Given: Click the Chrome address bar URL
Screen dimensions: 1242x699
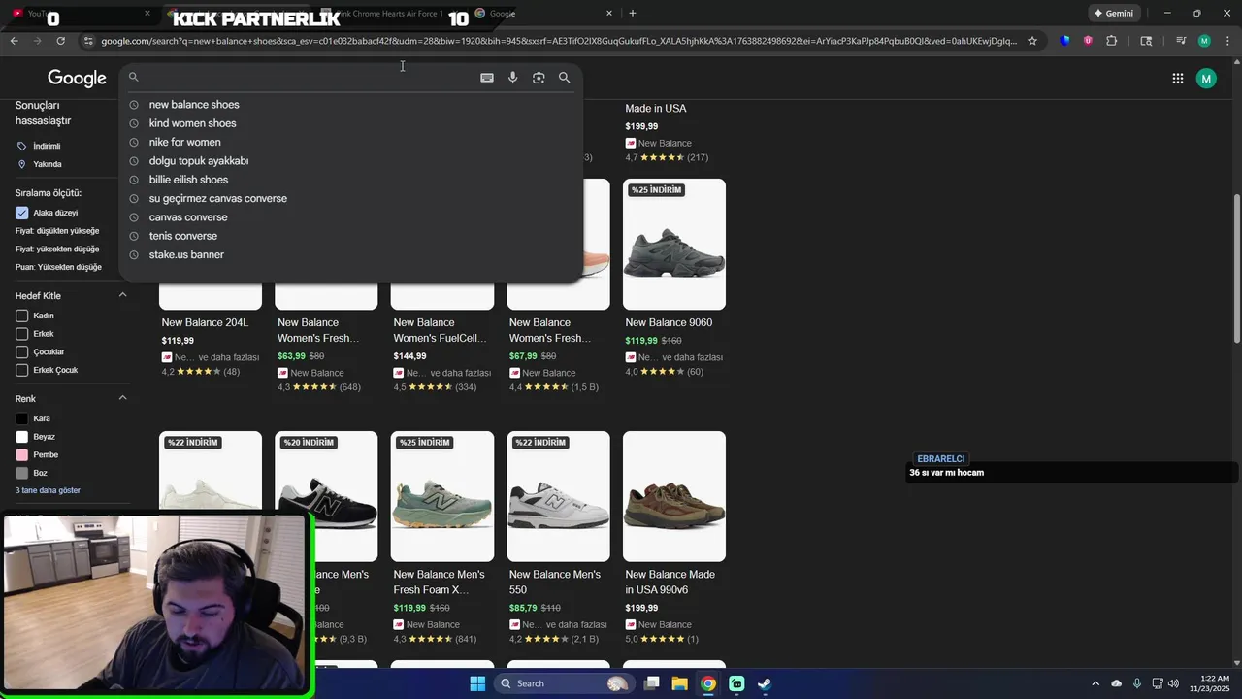Looking at the screenshot, I should tap(559, 41).
